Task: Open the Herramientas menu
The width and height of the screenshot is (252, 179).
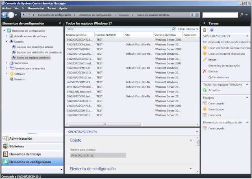Action: point(36,8)
